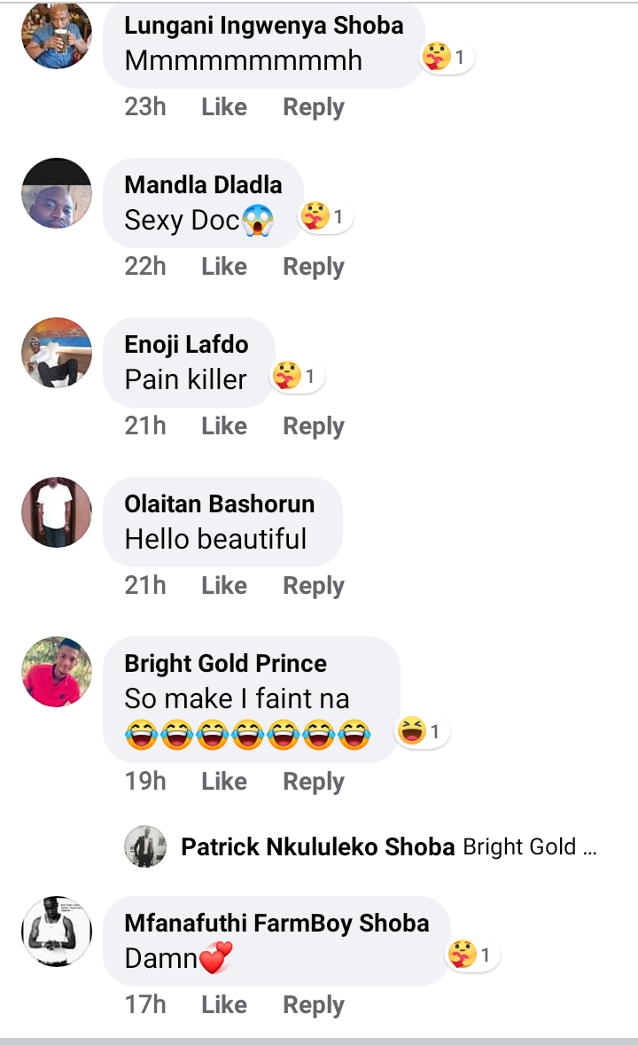This screenshot has height=1045, width=638.
Task: Open Mfanafuthi FarmBoy Shoba's profile name
Action: [276, 923]
